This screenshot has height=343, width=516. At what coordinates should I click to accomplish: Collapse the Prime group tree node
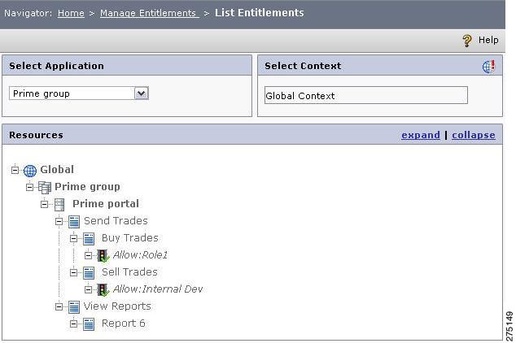tap(29, 187)
